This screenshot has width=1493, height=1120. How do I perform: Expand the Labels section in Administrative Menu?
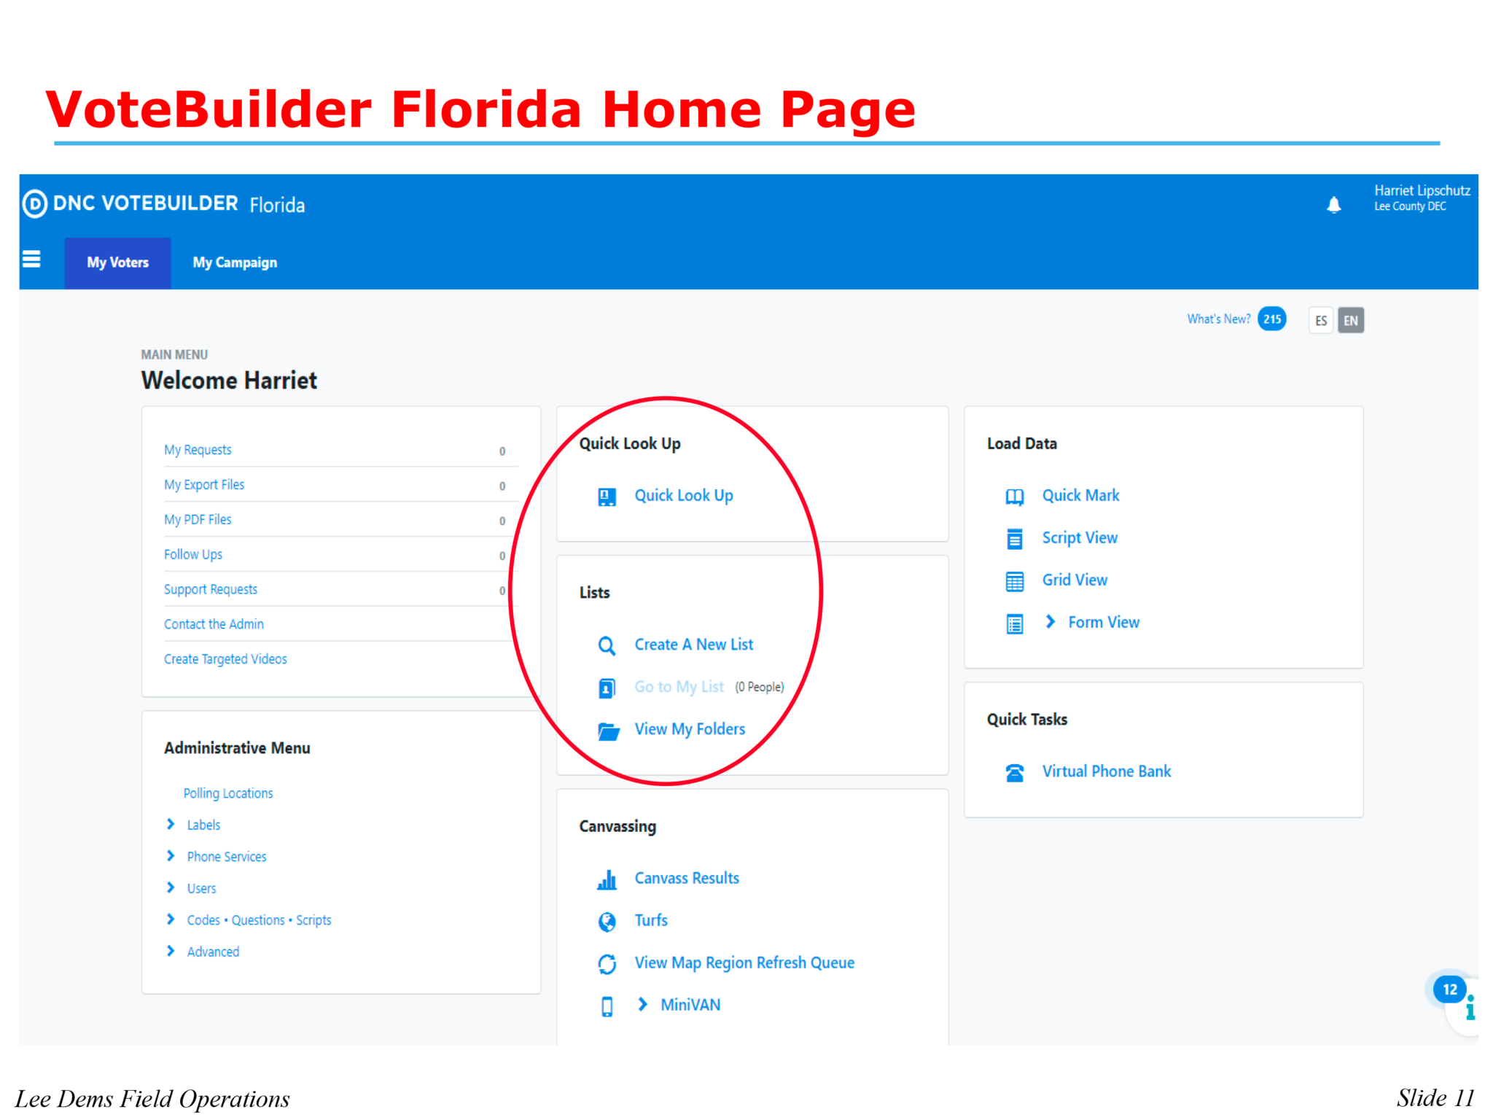(x=171, y=825)
